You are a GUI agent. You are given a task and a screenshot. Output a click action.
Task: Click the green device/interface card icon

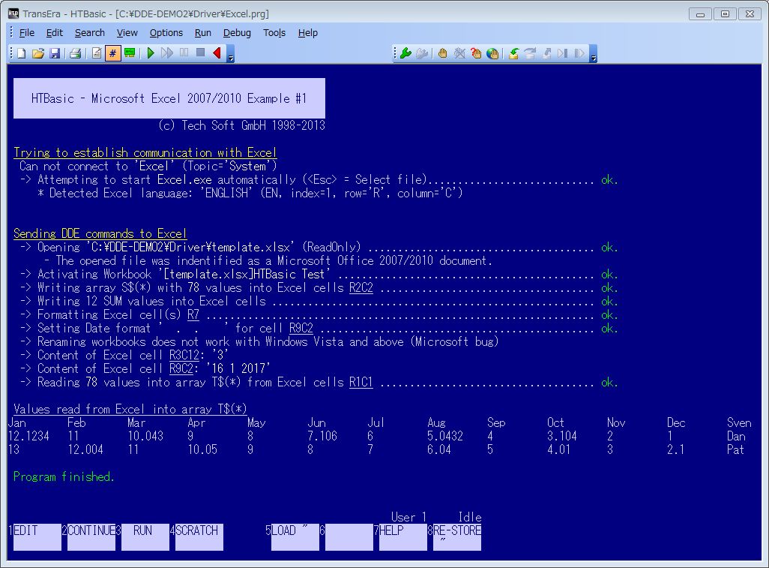(x=130, y=53)
